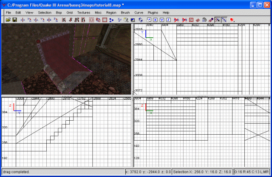Open the Selection menu

pos(45,13)
